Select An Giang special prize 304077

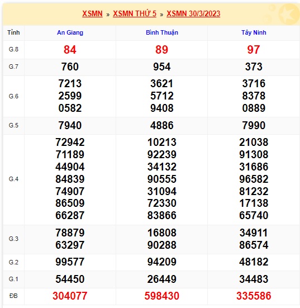(x=70, y=296)
